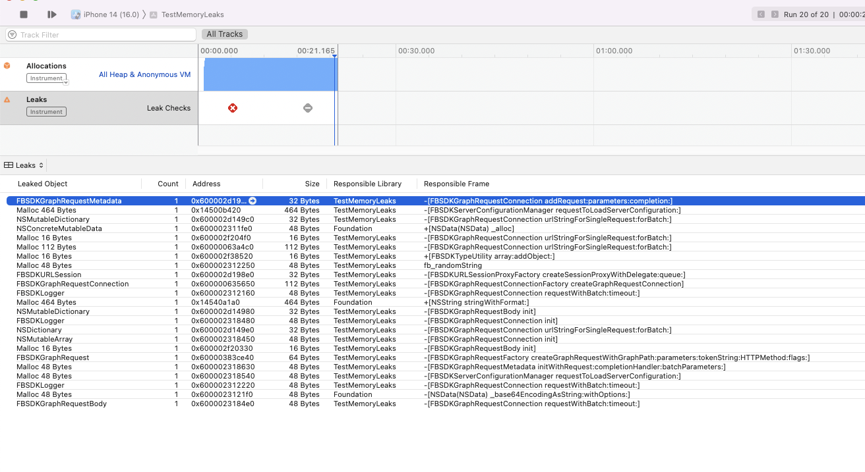865x472 pixels.
Task: Select the Allocations instrument icon
Action: tap(7, 66)
